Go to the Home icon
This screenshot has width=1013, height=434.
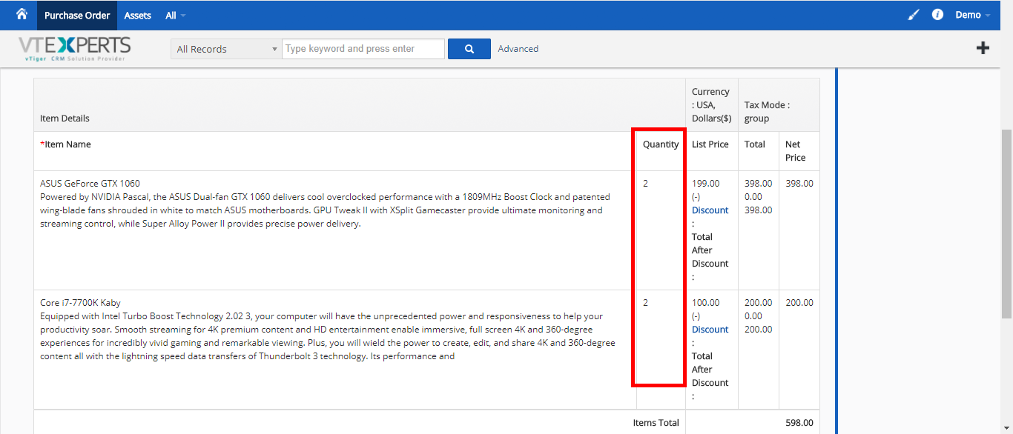22,14
